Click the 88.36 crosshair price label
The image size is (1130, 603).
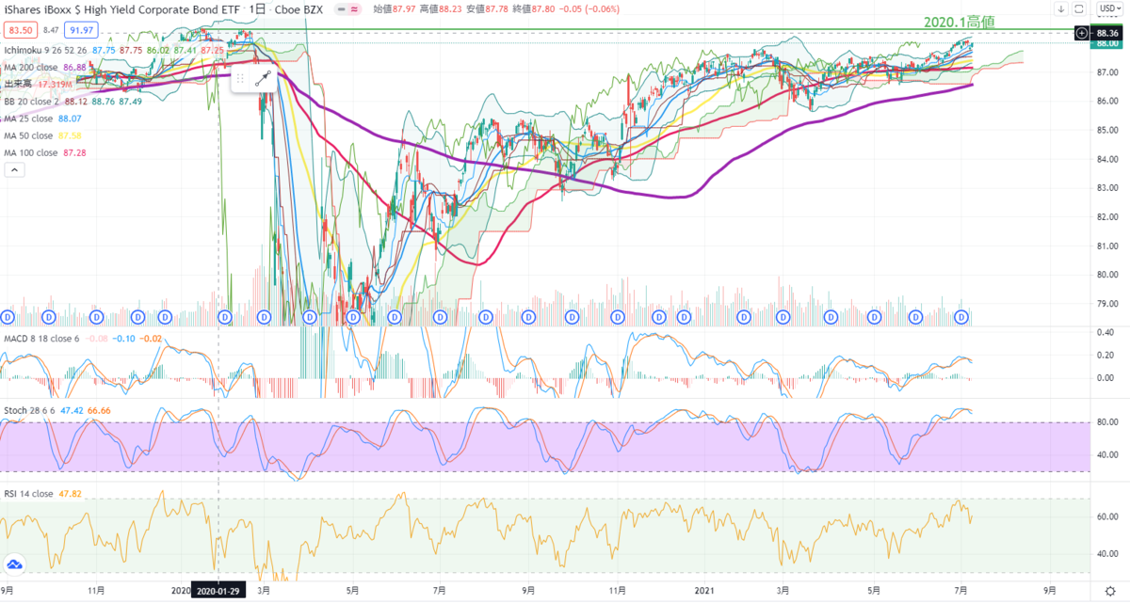click(x=1107, y=33)
